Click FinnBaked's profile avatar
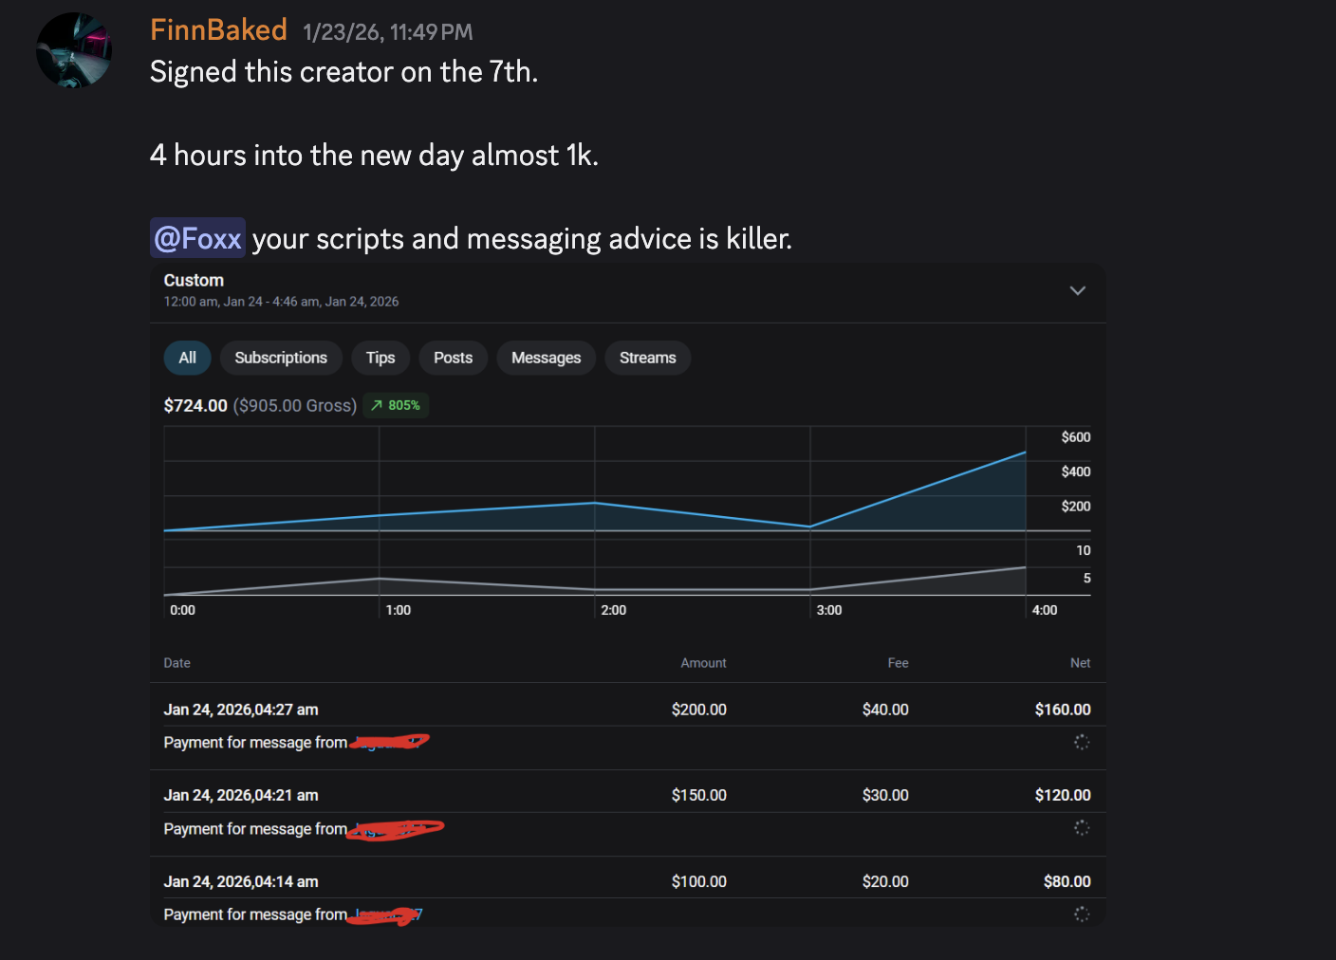The width and height of the screenshot is (1336, 960). coord(74,50)
